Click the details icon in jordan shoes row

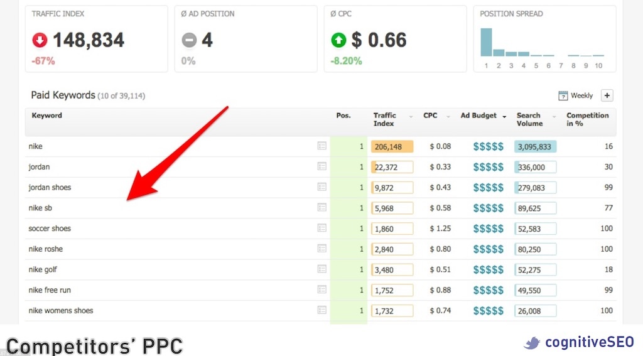(x=321, y=187)
